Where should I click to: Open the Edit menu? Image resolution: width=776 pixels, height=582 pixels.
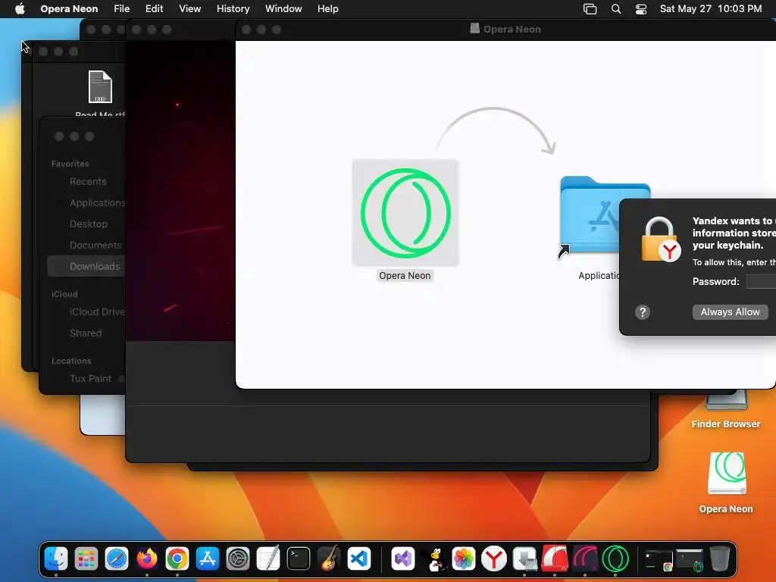154,9
